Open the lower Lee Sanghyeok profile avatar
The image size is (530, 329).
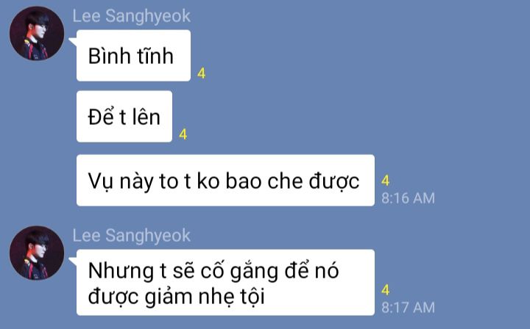tap(37, 253)
